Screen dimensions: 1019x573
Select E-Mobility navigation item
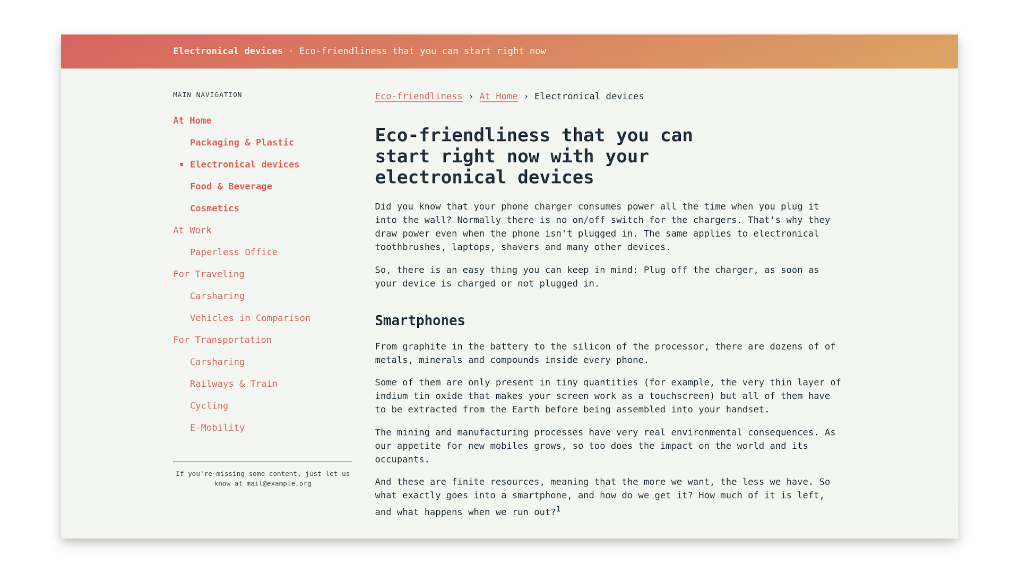217,428
